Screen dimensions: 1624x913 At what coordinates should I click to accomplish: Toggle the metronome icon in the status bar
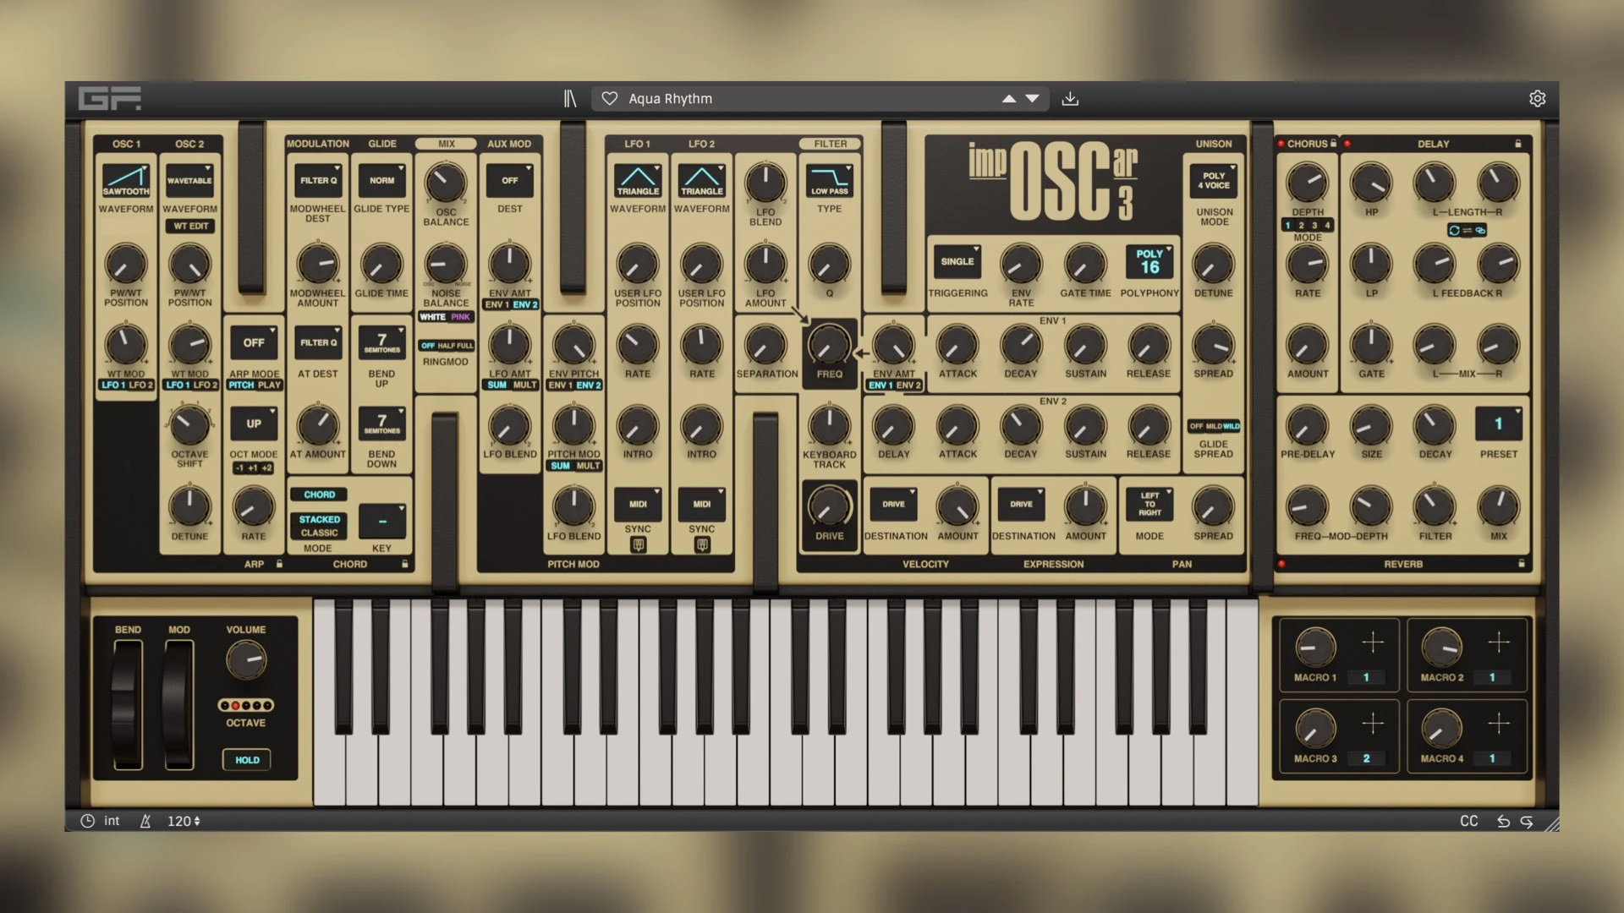coord(145,821)
